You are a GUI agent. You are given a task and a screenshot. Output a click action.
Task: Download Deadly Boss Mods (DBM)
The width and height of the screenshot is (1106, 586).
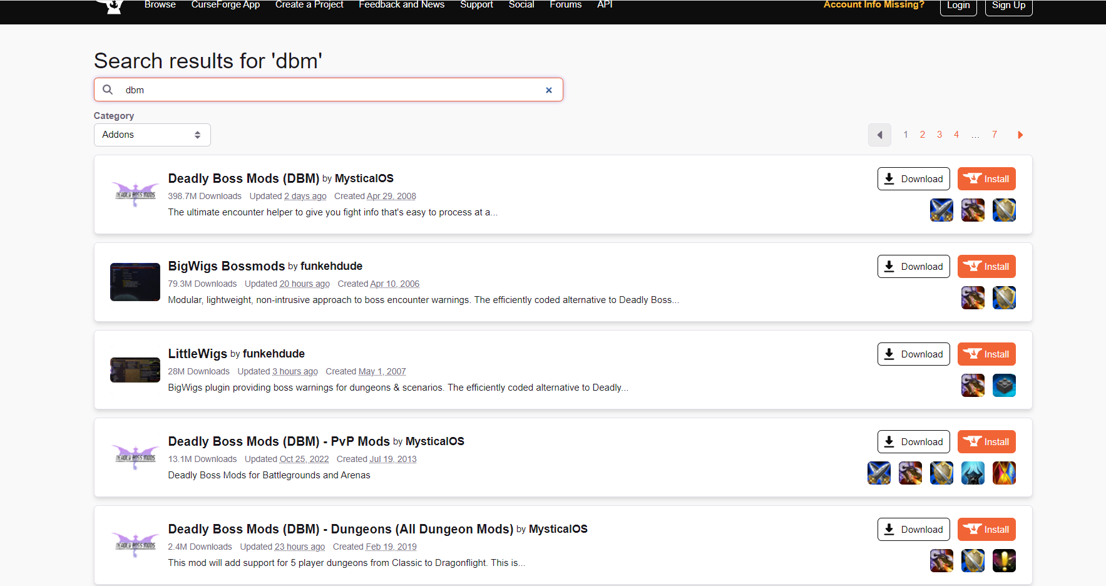pyautogui.click(x=914, y=179)
